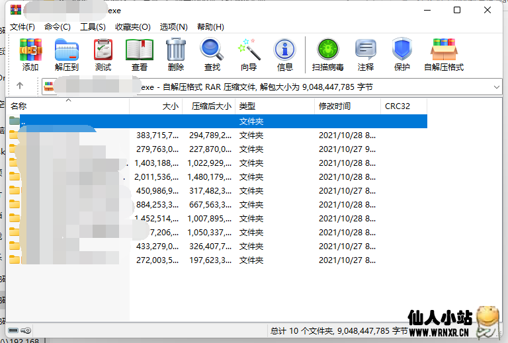Sort list by 类型 column header

click(x=275, y=106)
